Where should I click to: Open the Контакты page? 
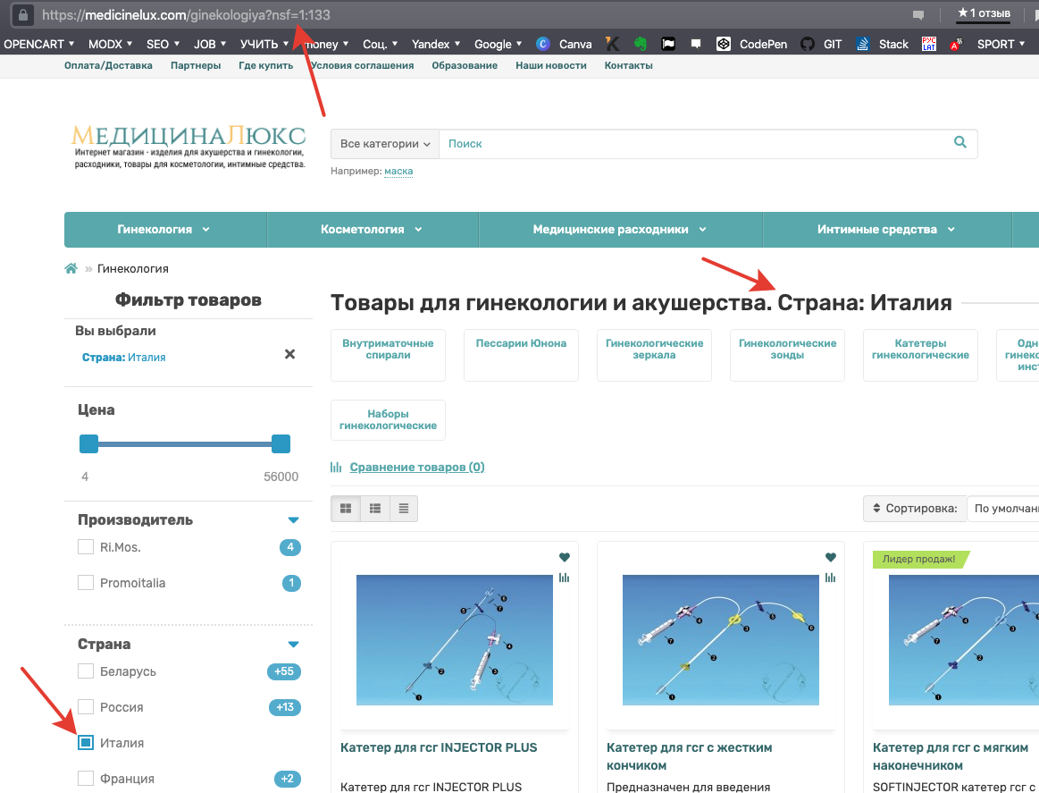point(628,65)
